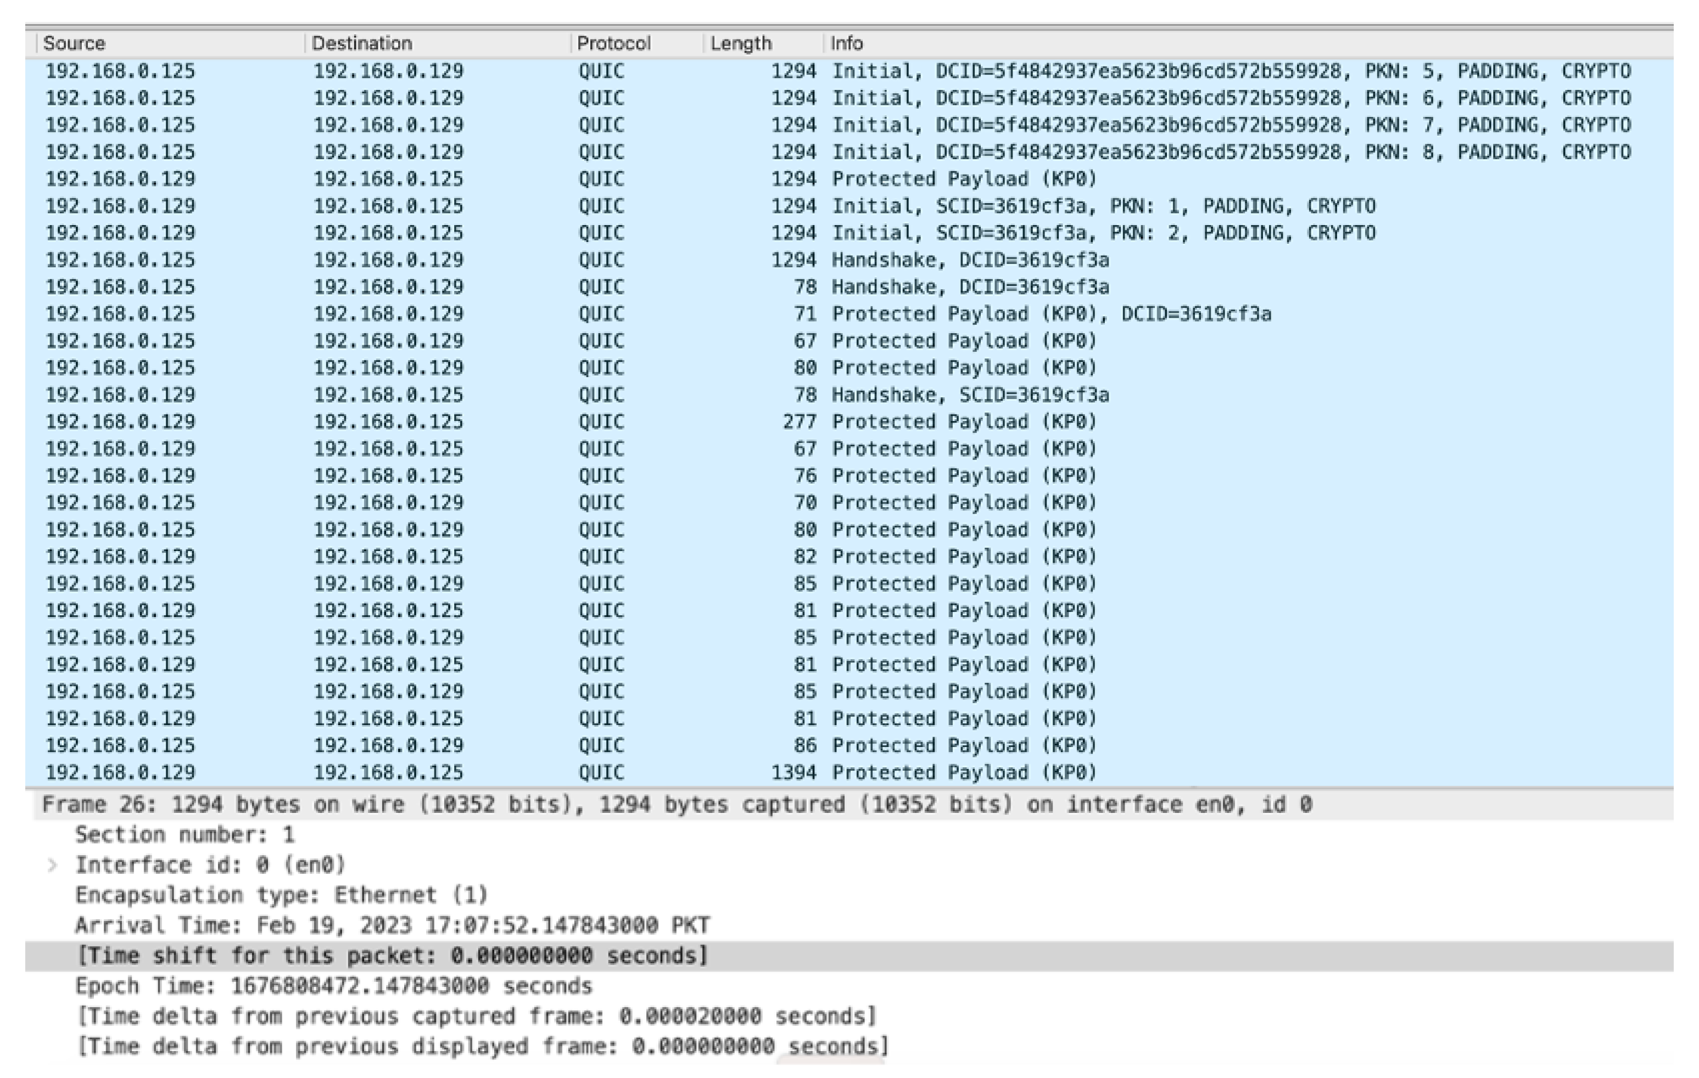Expand the Interface id tree item
1699x1078 pixels.
click(x=52, y=865)
